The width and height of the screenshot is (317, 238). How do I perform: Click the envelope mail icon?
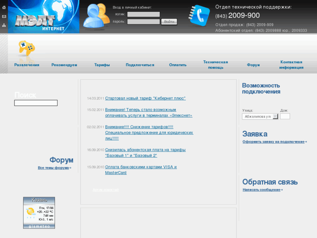[x=4, y=17]
